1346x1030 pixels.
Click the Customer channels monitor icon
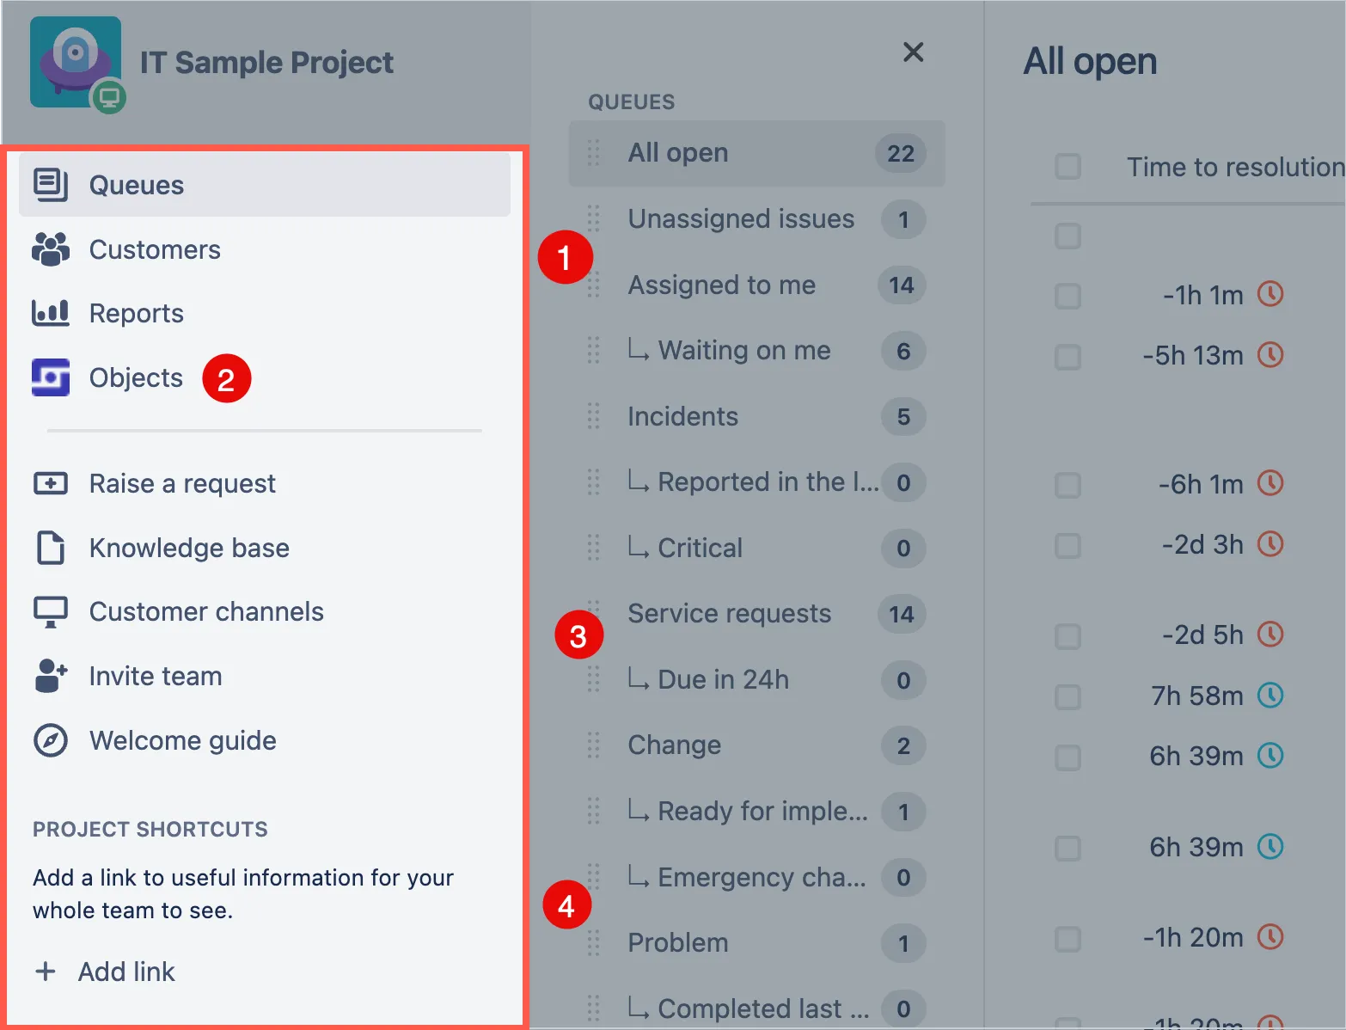coord(51,612)
